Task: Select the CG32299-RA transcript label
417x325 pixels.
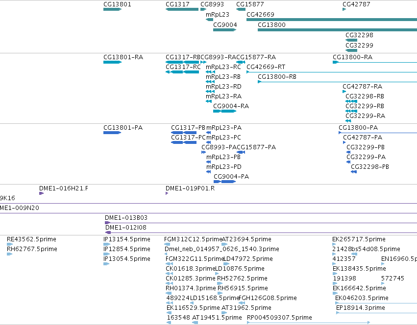Action: [365, 116]
